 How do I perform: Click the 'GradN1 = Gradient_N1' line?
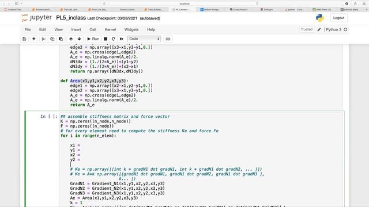click(x=118, y=183)
